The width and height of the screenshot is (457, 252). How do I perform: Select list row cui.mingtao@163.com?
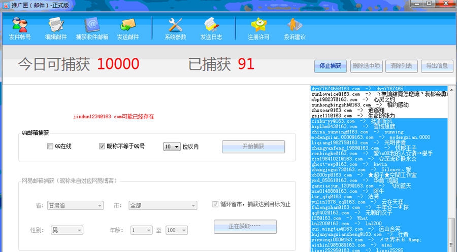[379, 229]
